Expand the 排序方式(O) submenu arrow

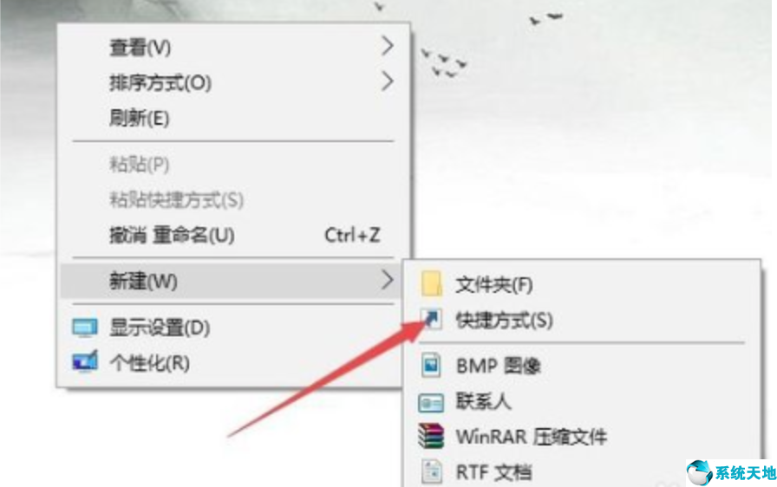click(388, 81)
